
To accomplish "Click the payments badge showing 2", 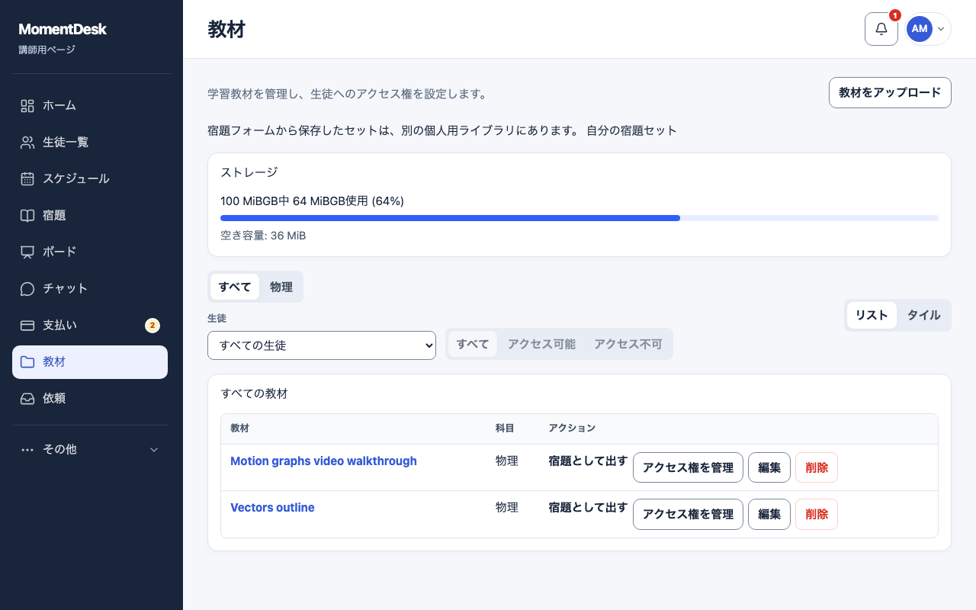I will tap(152, 326).
